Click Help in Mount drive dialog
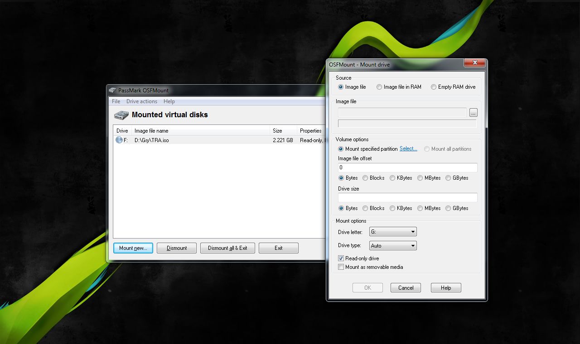This screenshot has height=344, width=580. click(x=446, y=288)
